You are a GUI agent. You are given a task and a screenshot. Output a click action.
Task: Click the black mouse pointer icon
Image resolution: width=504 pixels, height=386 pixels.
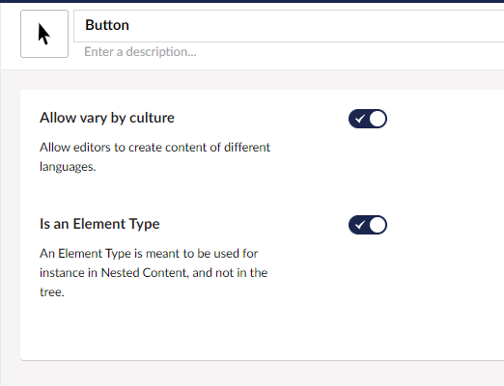[44, 34]
